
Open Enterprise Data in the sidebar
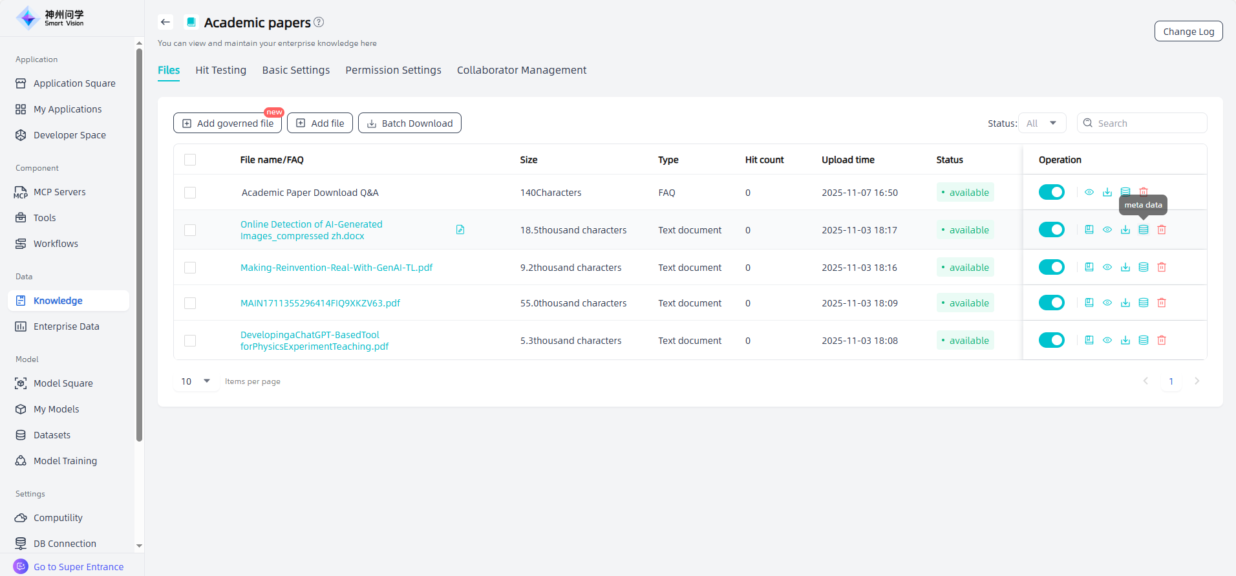click(x=66, y=326)
